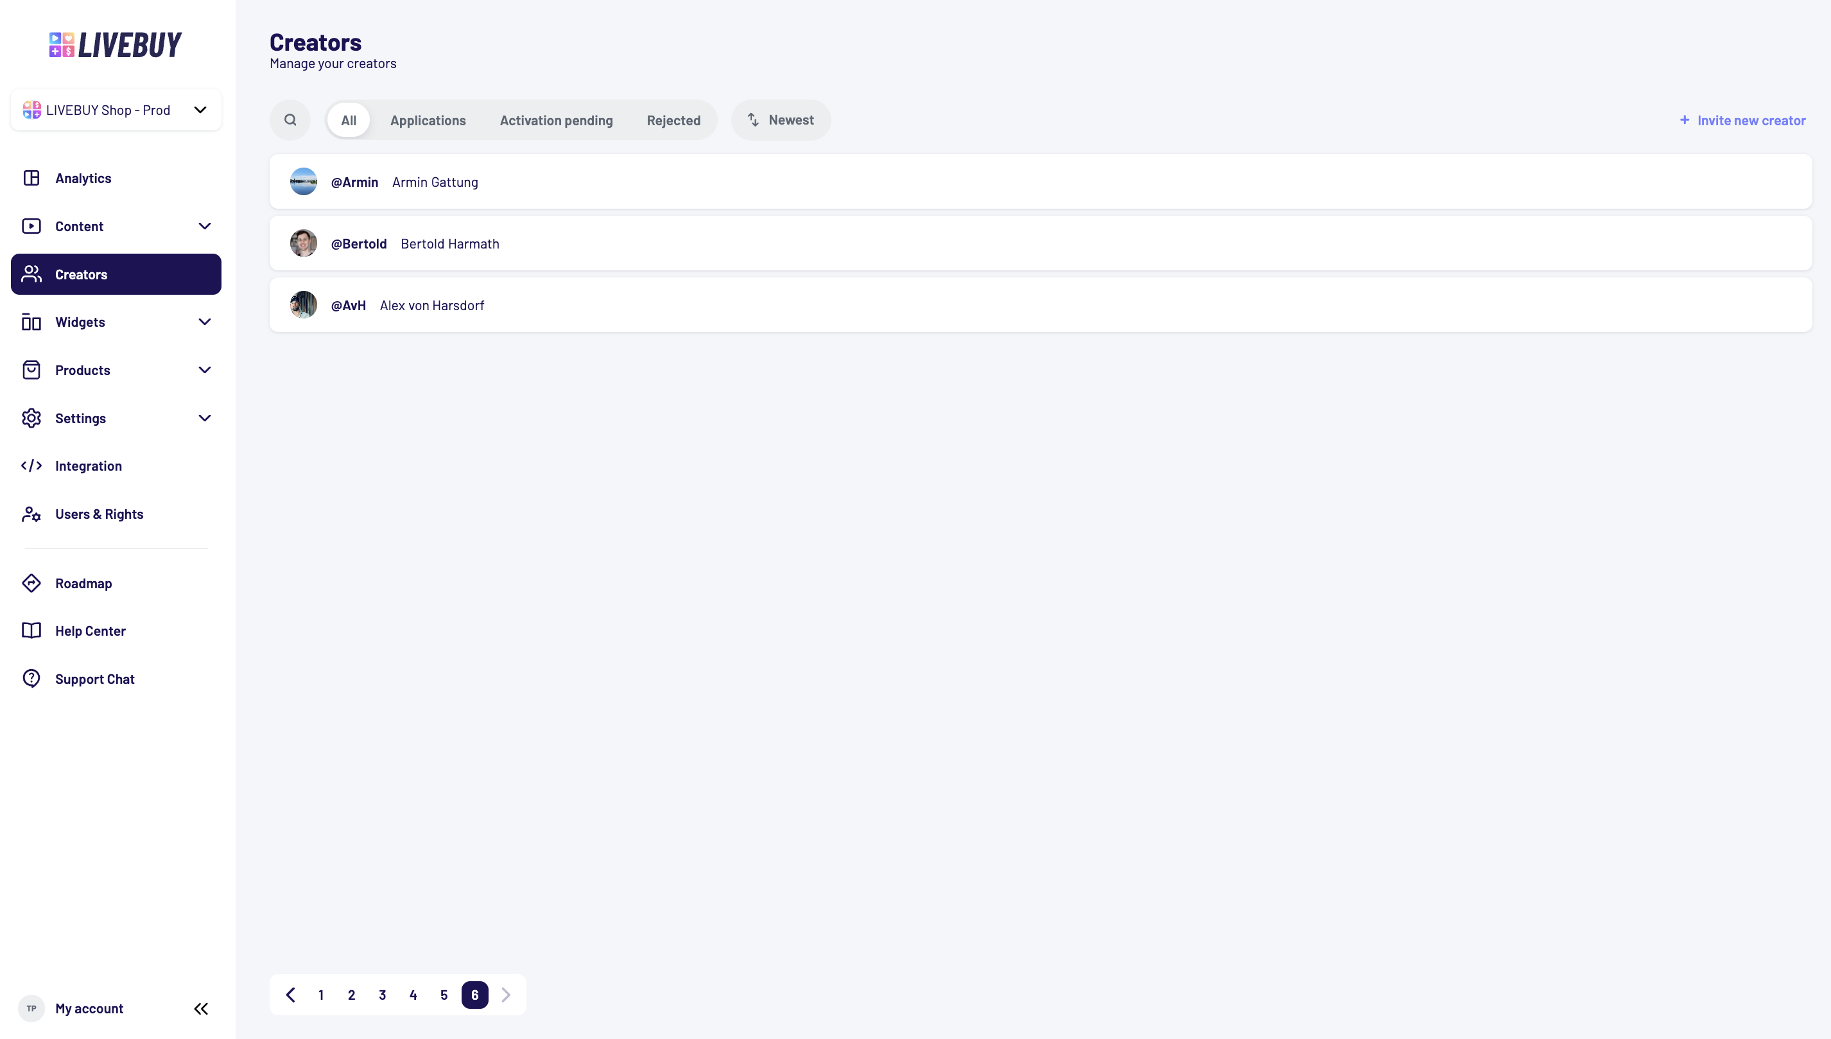This screenshot has height=1039, width=1831.
Task: Select the All filter tab
Action: click(x=348, y=120)
